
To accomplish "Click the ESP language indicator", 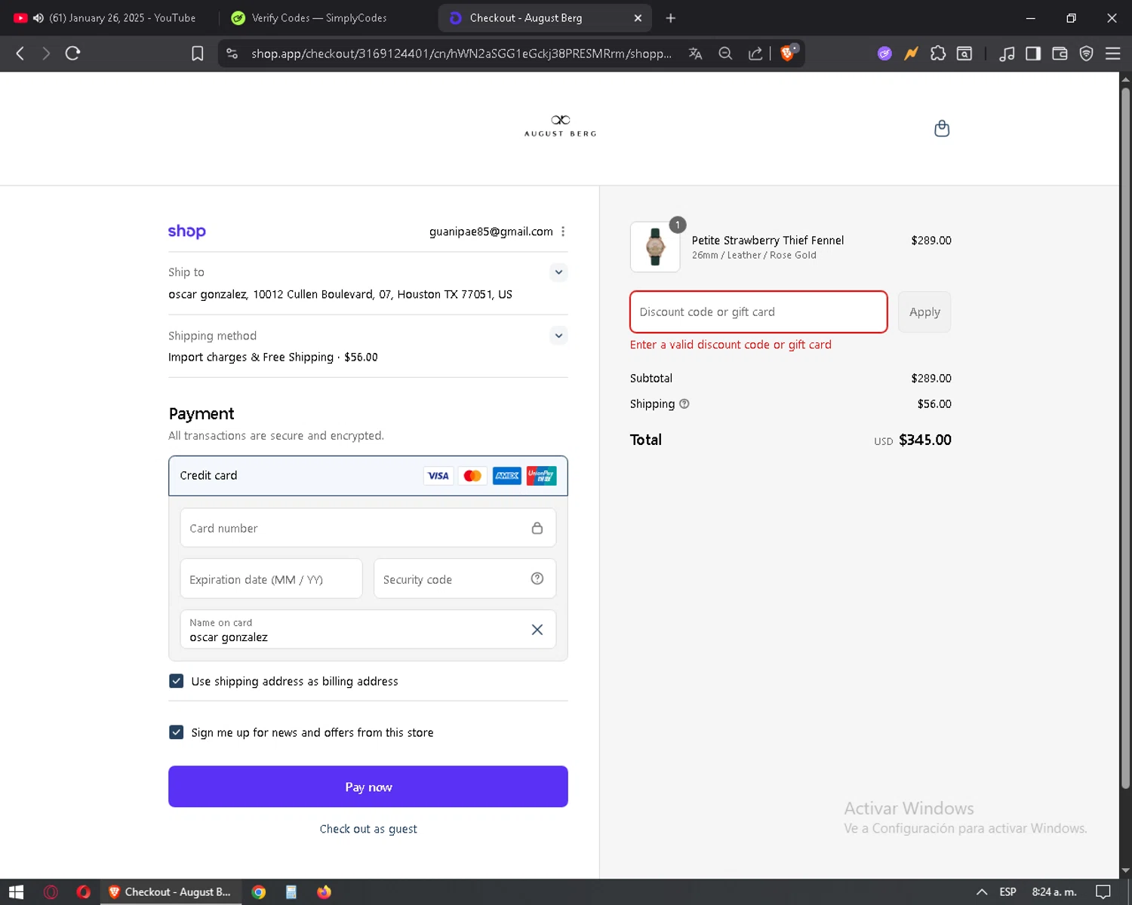I will click(x=1007, y=892).
